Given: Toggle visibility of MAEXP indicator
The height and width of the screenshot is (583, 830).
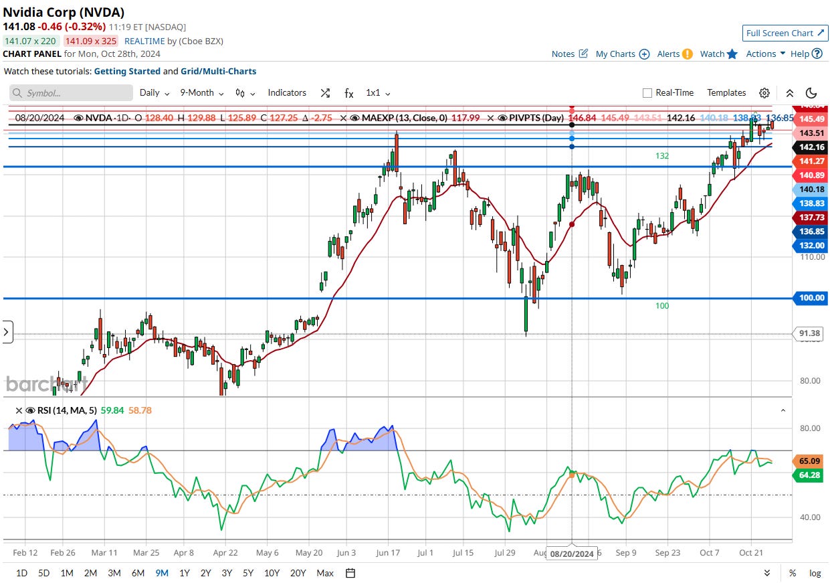Looking at the screenshot, I should pos(354,118).
